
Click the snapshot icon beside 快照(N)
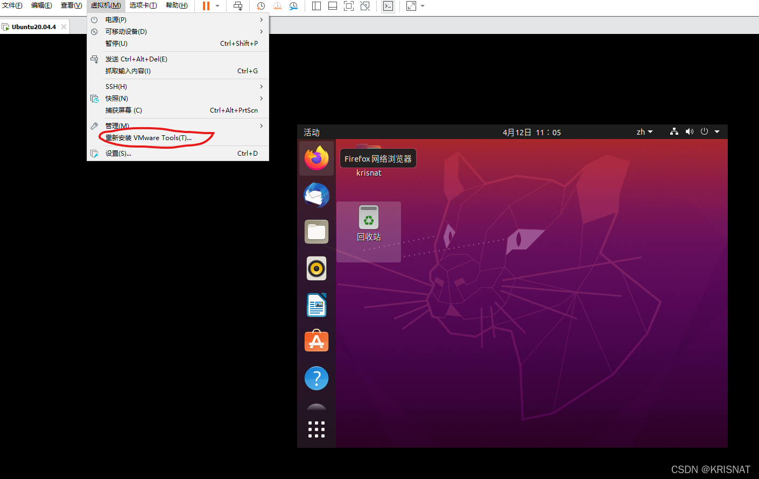click(94, 99)
